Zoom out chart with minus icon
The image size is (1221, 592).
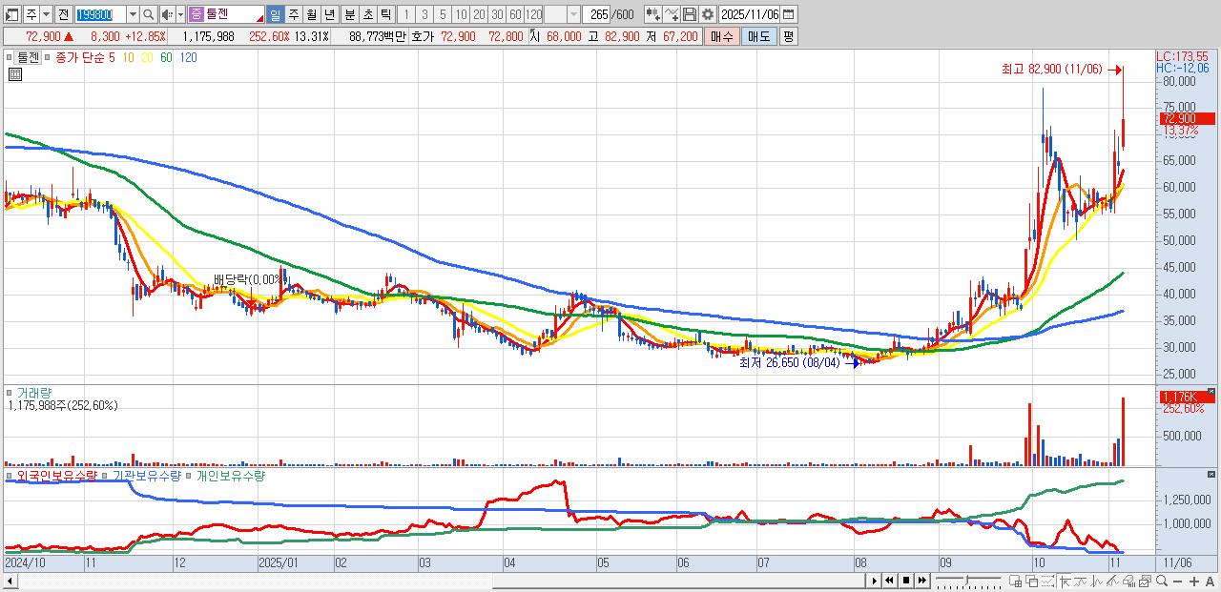1178,582
